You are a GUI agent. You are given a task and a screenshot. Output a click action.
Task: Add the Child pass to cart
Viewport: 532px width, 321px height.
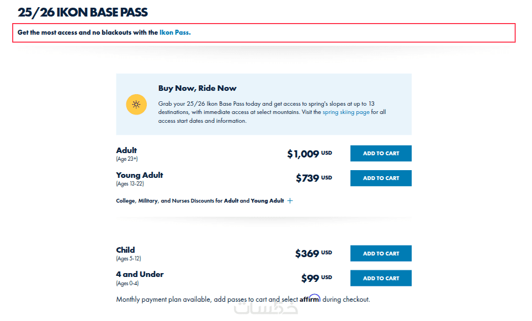click(381, 254)
